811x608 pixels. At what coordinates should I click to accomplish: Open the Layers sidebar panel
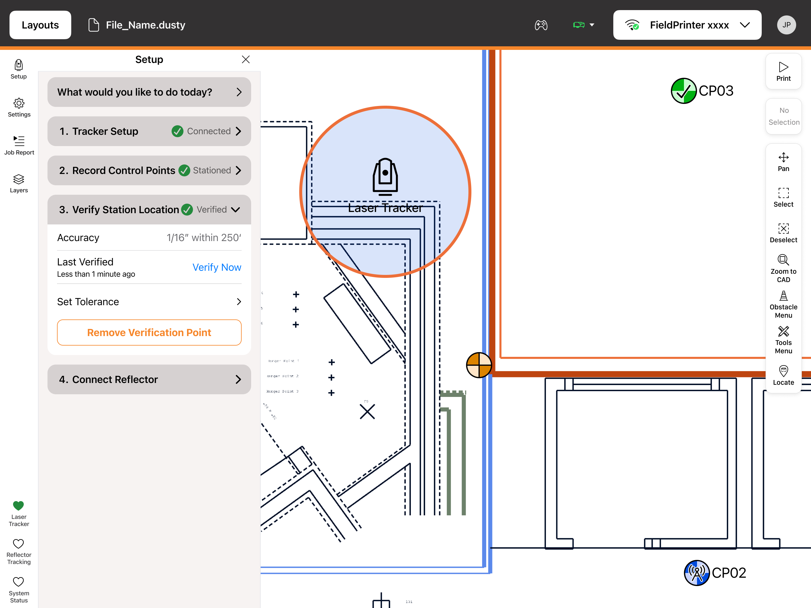click(19, 183)
